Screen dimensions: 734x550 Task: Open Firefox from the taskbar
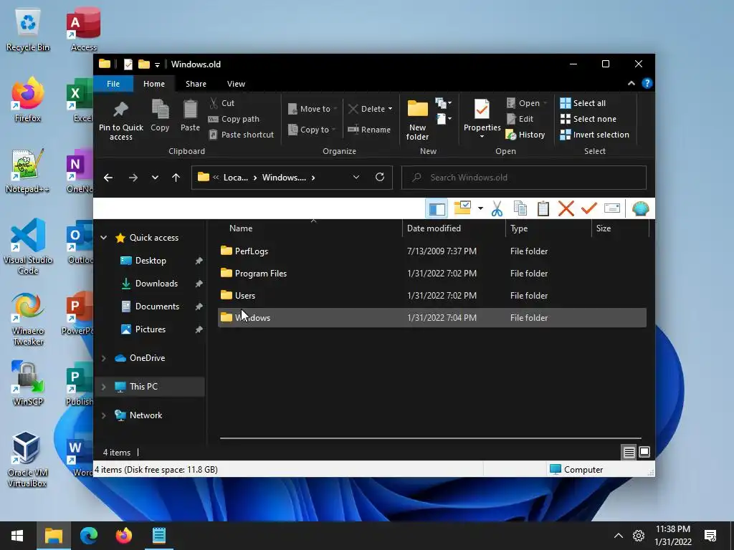click(123, 536)
